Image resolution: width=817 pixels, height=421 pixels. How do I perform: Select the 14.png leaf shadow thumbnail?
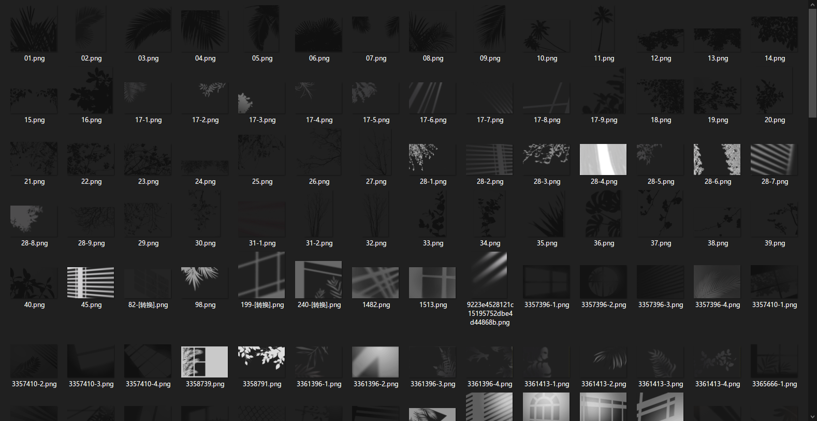tap(775, 34)
